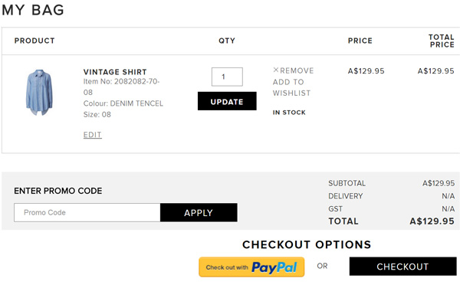The height and width of the screenshot is (285, 460).
Task: Click the PayPal logo checkout button
Action: [x=251, y=267]
